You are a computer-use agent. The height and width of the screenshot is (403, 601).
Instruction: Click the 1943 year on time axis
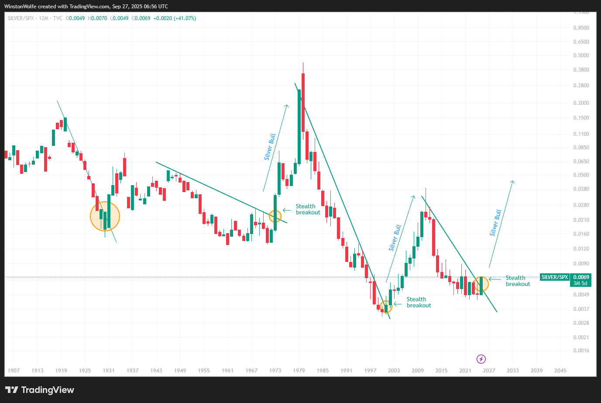click(156, 371)
